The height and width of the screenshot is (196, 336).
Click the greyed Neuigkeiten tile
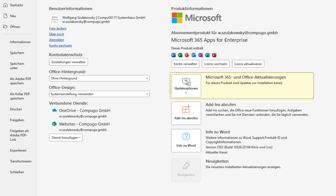coord(186,170)
